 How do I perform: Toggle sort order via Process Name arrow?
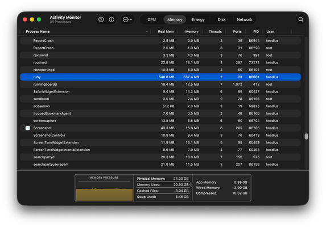pos(147,32)
